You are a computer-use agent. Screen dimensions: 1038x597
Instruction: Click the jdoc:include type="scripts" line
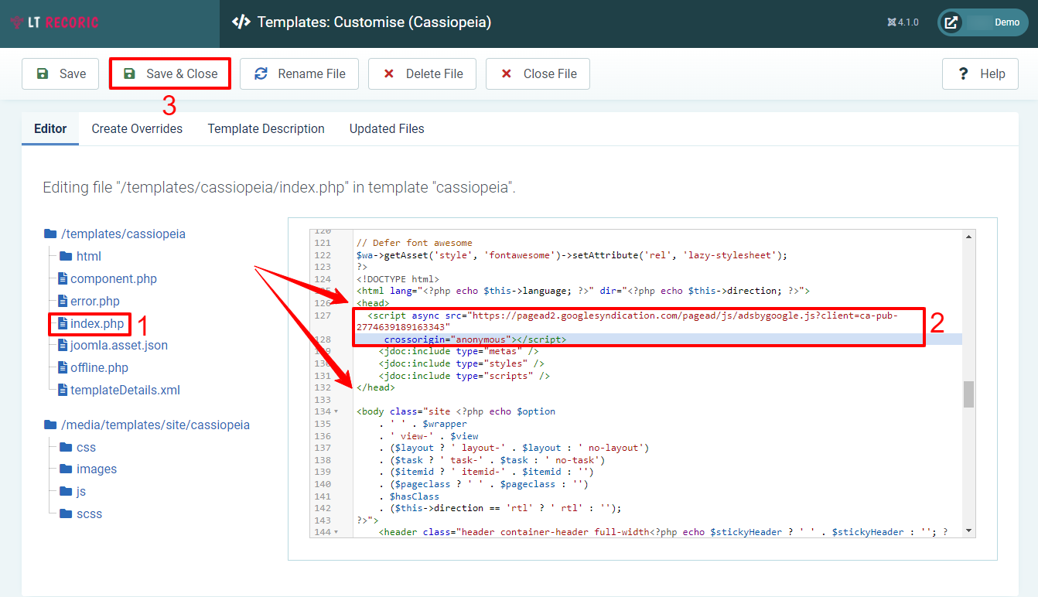coord(464,375)
